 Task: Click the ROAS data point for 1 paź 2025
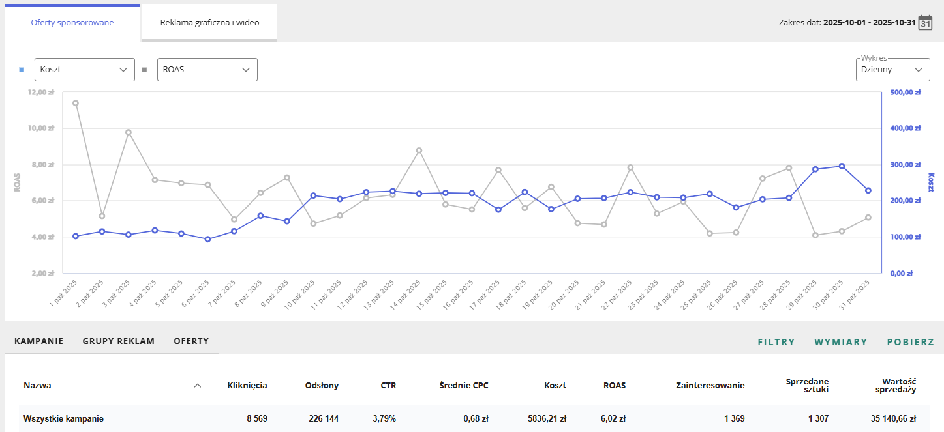tap(76, 103)
